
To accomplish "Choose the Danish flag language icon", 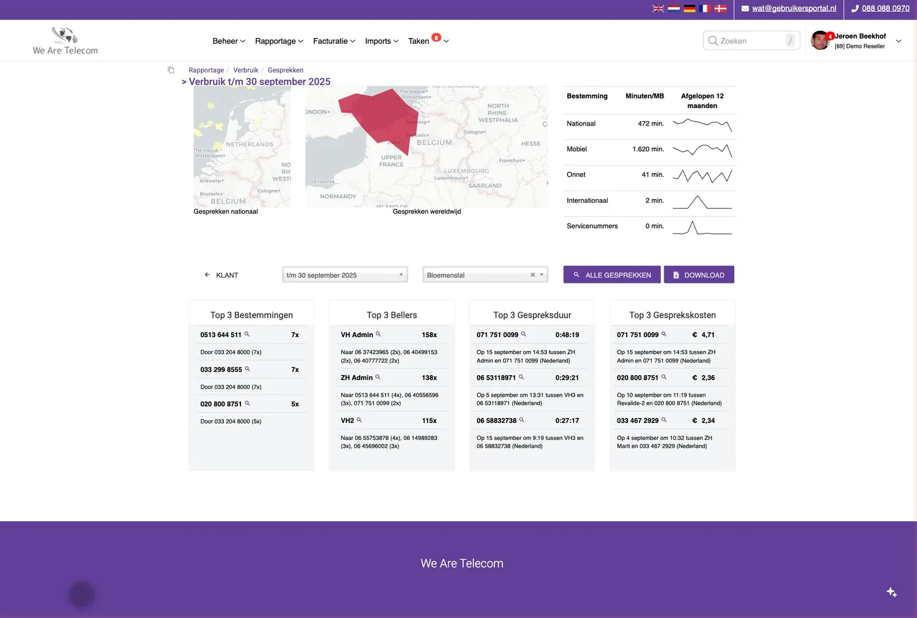I will point(720,9).
